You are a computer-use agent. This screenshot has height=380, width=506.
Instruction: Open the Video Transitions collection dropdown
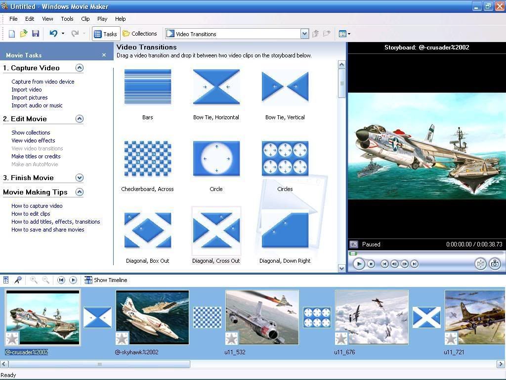click(x=304, y=34)
